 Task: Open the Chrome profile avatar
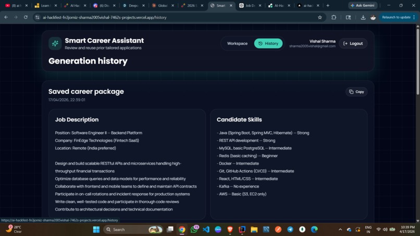click(x=373, y=17)
